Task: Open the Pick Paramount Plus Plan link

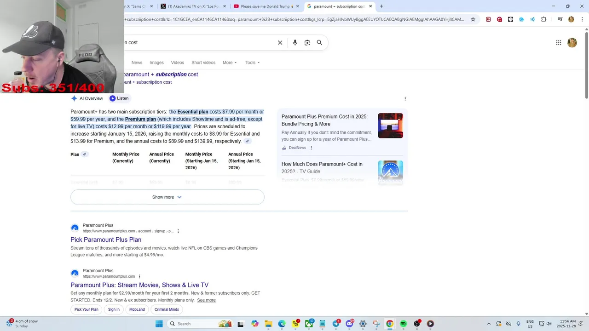Action: pyautogui.click(x=106, y=240)
